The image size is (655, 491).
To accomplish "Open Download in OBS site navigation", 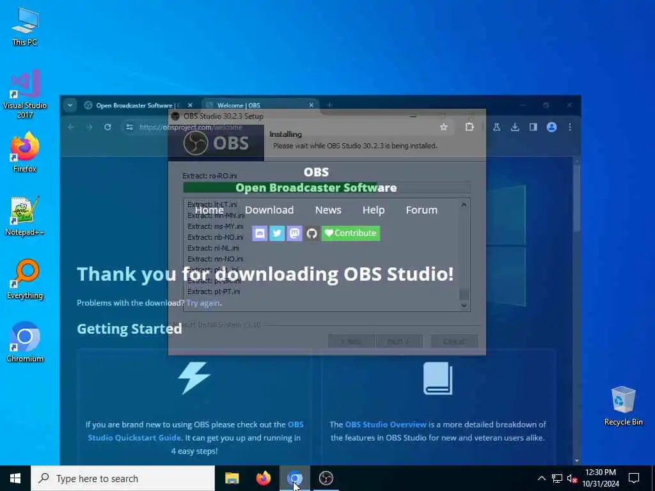I will pyautogui.click(x=269, y=210).
